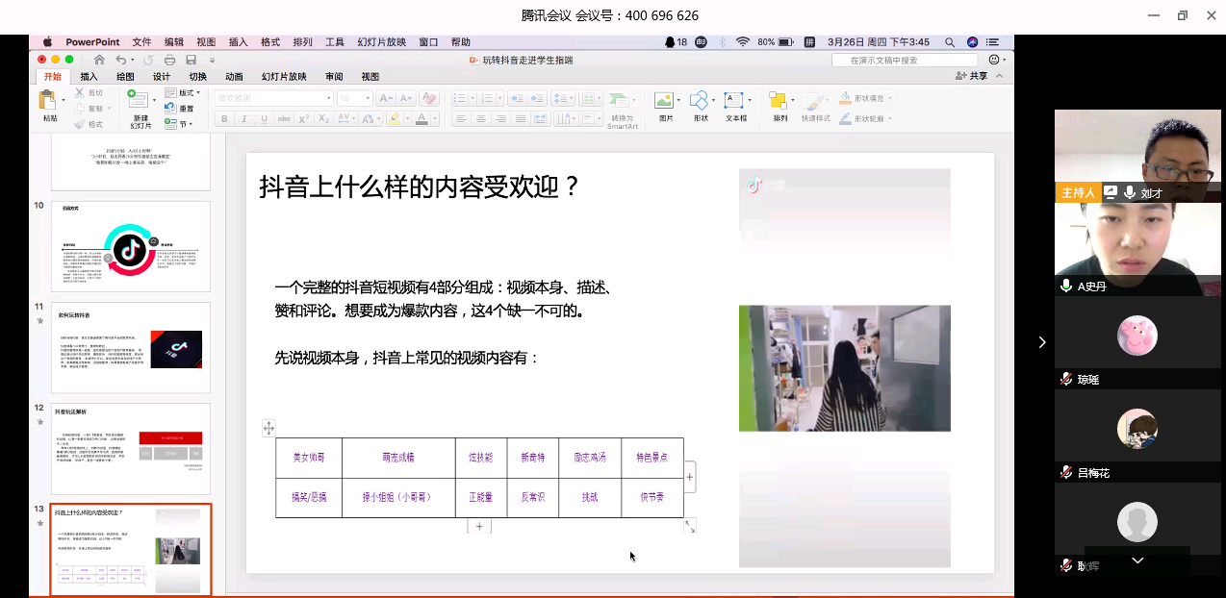Image resolution: width=1226 pixels, height=598 pixels.
Task: Click the Paste (粘贴) icon
Action: [48, 101]
